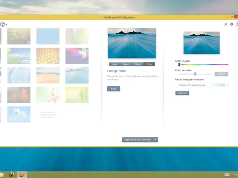This screenshot has width=238, height=178.
Task: Switch to the Effects tab
Action: [137, 64]
